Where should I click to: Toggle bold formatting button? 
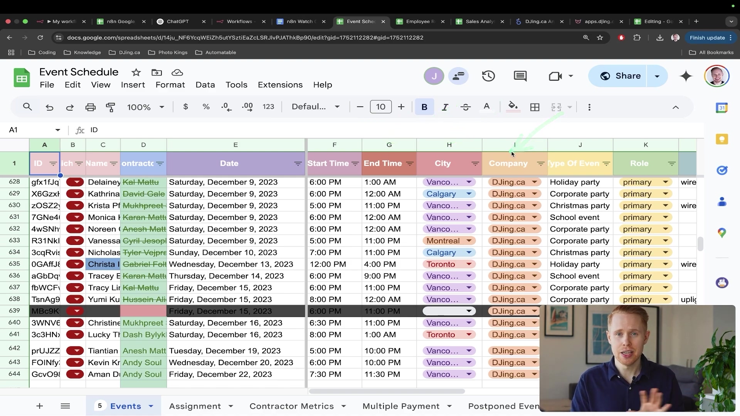424,107
